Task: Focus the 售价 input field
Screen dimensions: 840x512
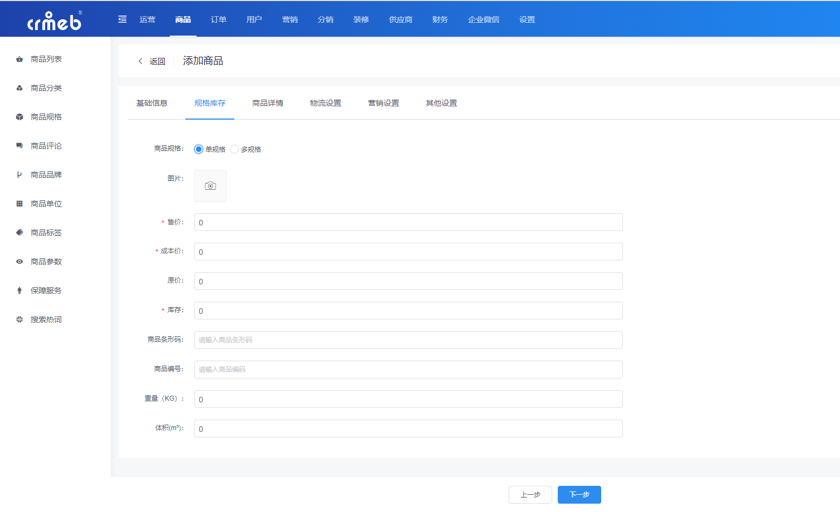Action: pyautogui.click(x=409, y=222)
